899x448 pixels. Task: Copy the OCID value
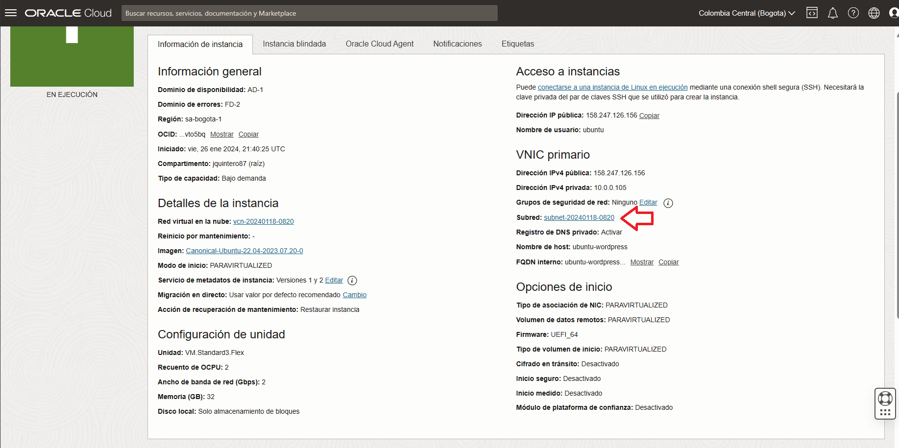coord(248,134)
